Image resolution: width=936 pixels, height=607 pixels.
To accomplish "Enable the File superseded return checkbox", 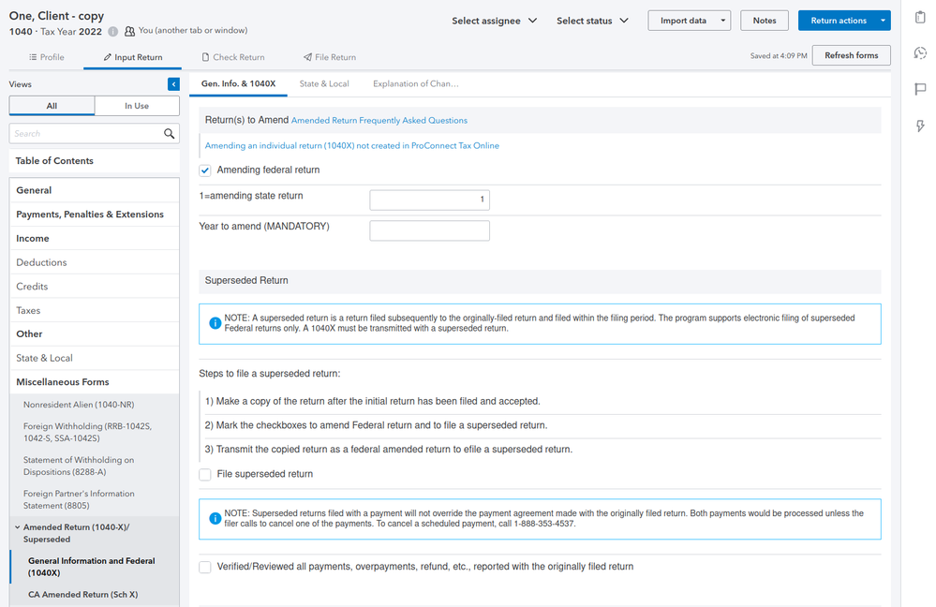I will pos(205,474).
